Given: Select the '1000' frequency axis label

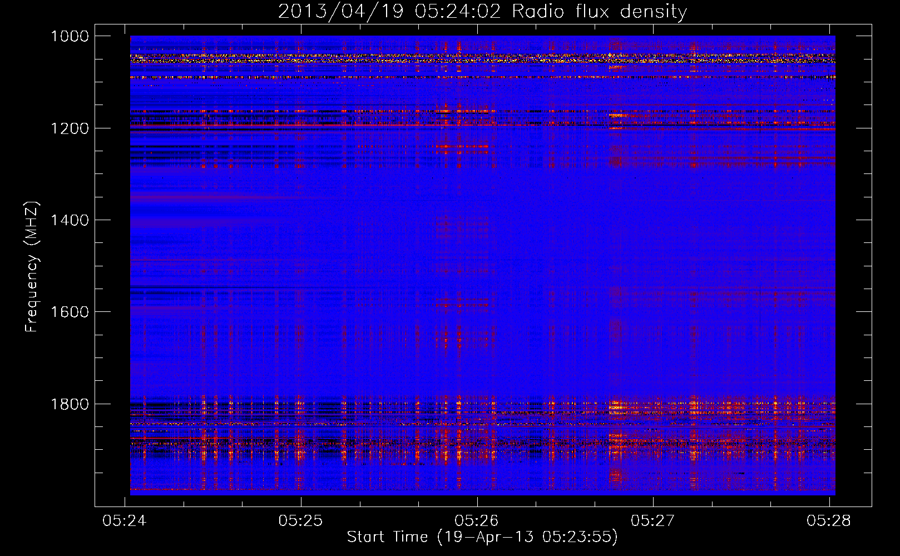Looking at the screenshot, I should pyautogui.click(x=70, y=36).
